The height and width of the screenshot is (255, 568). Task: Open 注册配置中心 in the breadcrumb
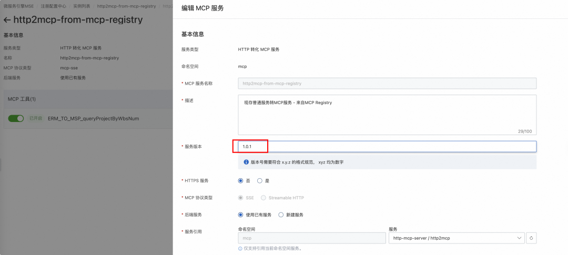(54, 6)
